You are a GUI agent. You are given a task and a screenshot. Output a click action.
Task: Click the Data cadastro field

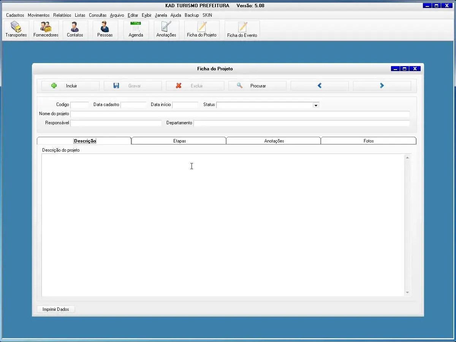click(133, 105)
